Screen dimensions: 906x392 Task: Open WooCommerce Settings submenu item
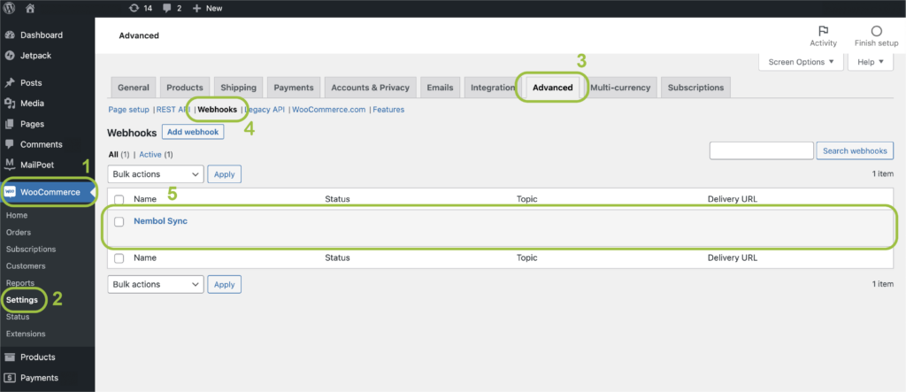22,300
